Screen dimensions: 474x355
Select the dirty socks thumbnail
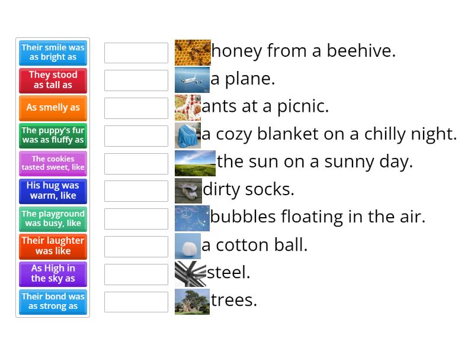pyautogui.click(x=188, y=191)
